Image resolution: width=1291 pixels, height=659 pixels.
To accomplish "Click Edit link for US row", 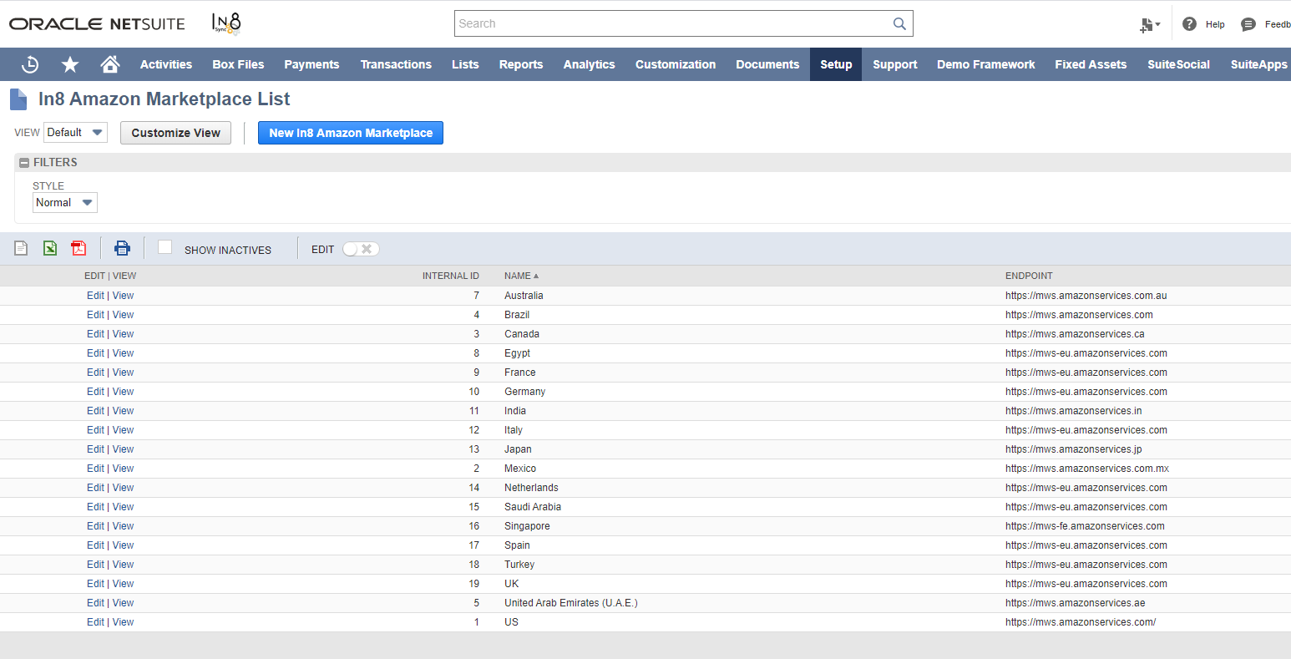I will pyautogui.click(x=95, y=622).
